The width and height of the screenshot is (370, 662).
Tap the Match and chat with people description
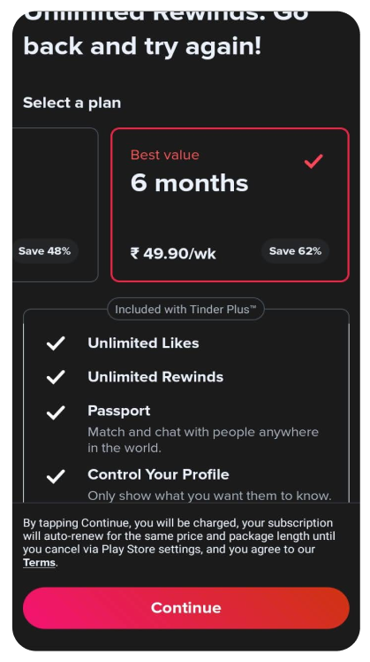(x=203, y=440)
